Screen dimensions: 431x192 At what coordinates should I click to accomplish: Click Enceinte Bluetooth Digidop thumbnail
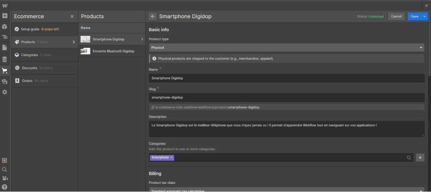tap(85, 51)
